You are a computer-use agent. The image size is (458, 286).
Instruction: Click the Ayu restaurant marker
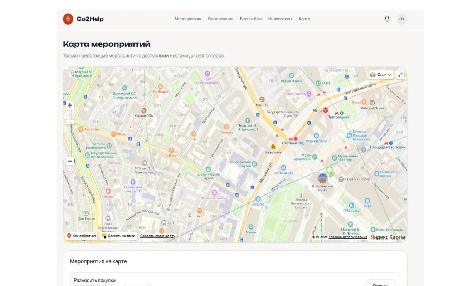coord(199,211)
